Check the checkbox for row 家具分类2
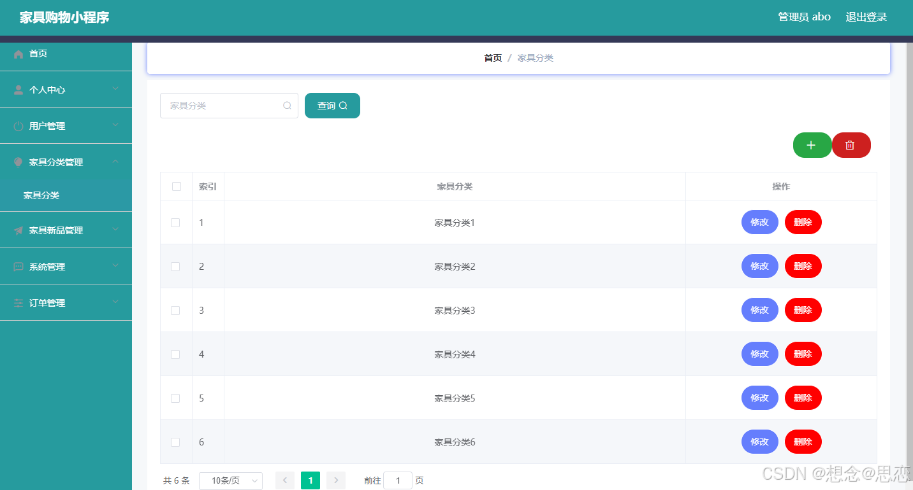 point(175,267)
